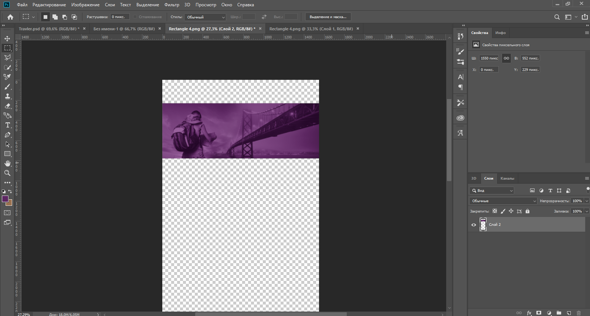Expand the Непрозрачность opacity slider arrow
The height and width of the screenshot is (316, 590).
[x=586, y=201]
